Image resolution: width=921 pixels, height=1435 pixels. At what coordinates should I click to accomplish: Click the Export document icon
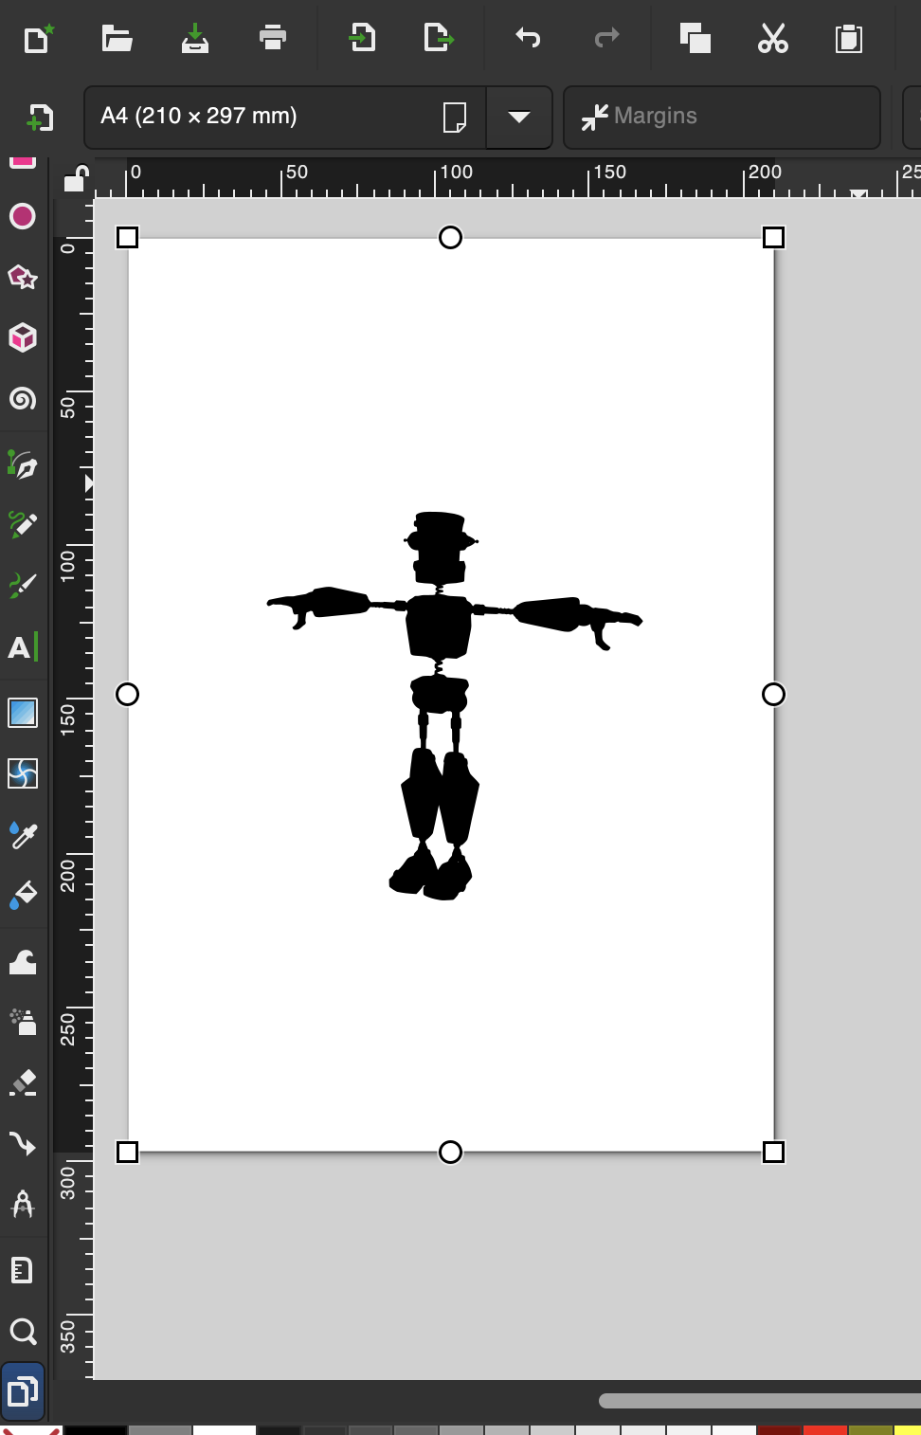click(438, 38)
